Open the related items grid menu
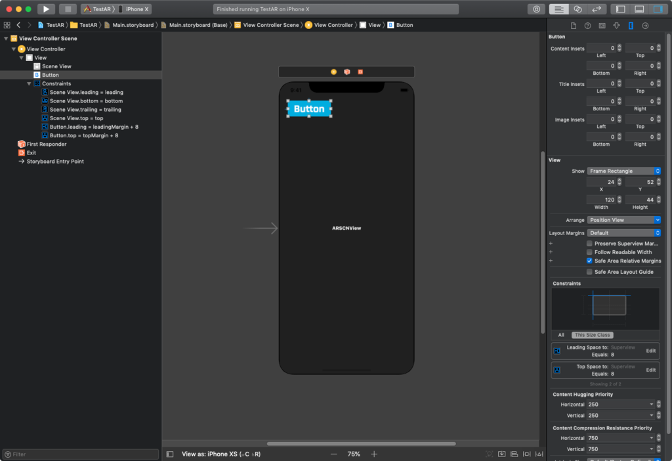Screen dimensions: 672x461 pyautogui.click(x=7, y=26)
